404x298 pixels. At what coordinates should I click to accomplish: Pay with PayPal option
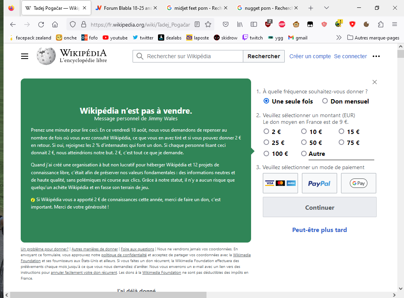click(x=320, y=183)
